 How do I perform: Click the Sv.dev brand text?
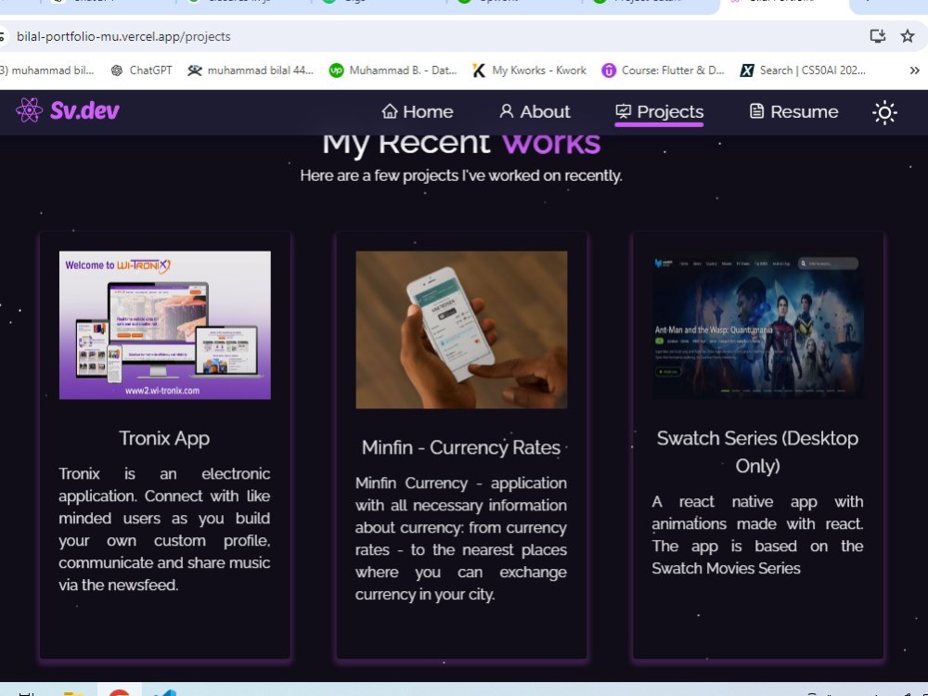pos(84,110)
